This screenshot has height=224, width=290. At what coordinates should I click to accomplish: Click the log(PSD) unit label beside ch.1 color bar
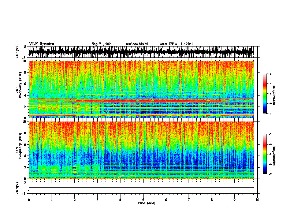(x=274, y=95)
